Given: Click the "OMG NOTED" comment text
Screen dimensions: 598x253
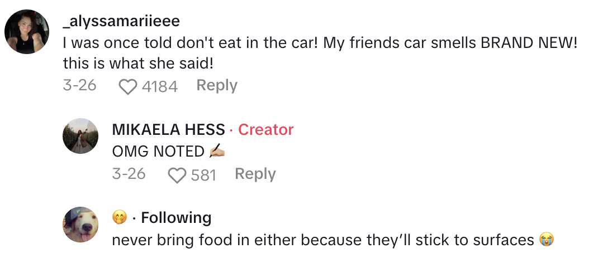Looking at the screenshot, I should pyautogui.click(x=158, y=152).
